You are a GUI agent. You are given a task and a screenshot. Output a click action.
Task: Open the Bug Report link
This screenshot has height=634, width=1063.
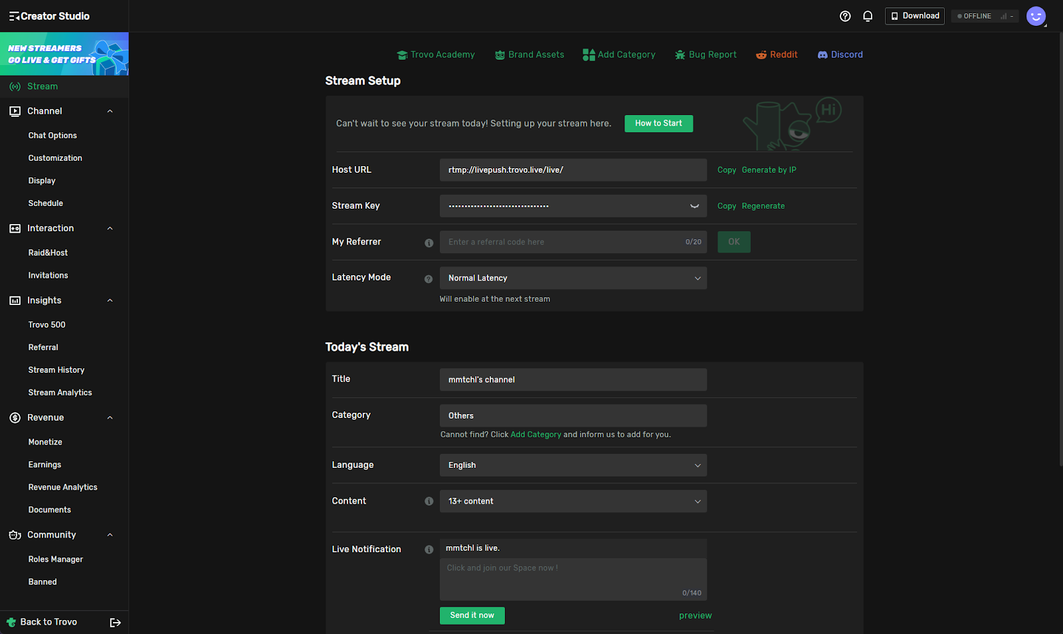(706, 54)
